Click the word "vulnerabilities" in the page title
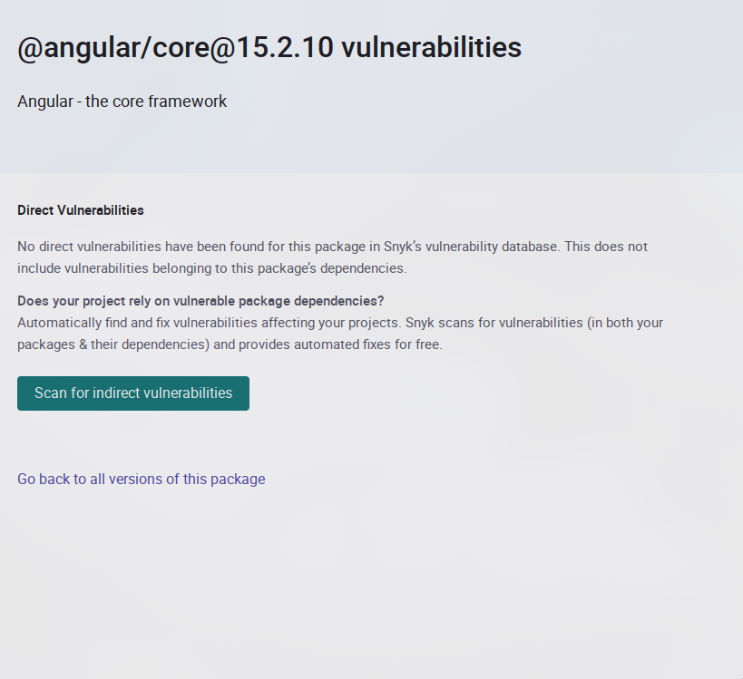 (x=431, y=47)
